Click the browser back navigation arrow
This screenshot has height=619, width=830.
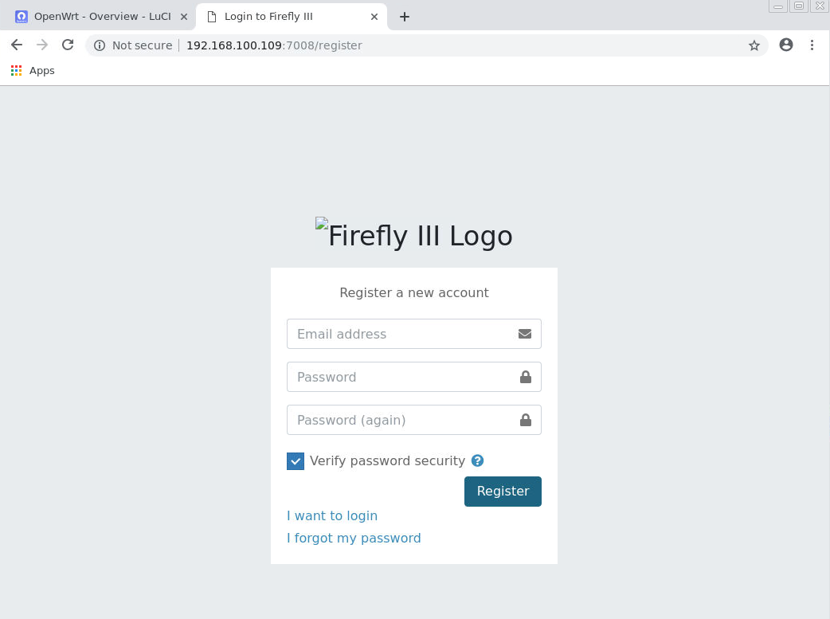tap(17, 45)
